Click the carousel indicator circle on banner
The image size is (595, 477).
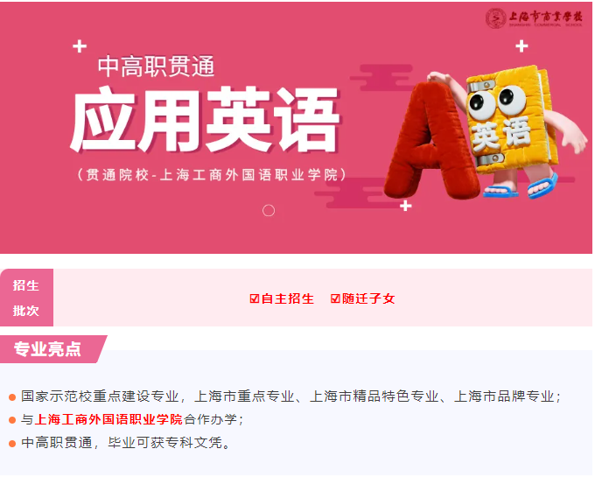point(269,210)
